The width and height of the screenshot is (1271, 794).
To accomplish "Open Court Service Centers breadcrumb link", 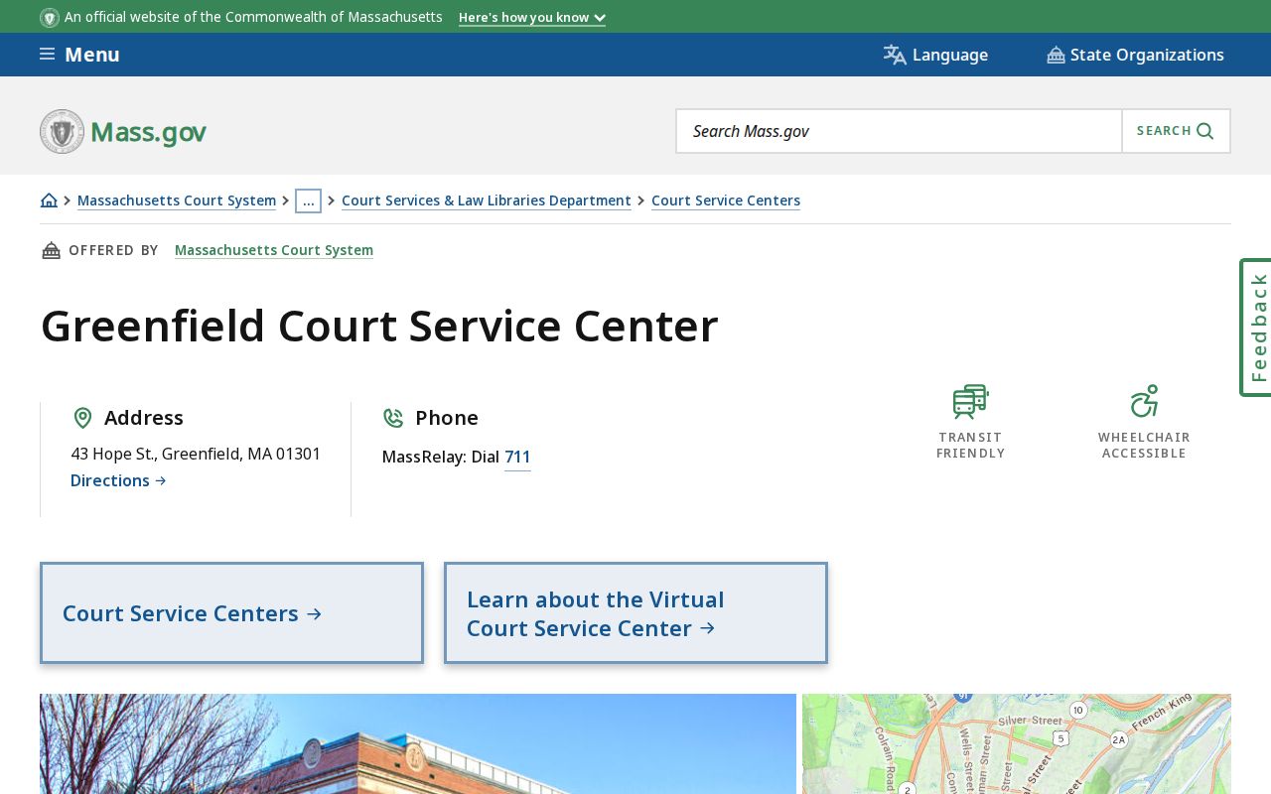I will click(726, 200).
